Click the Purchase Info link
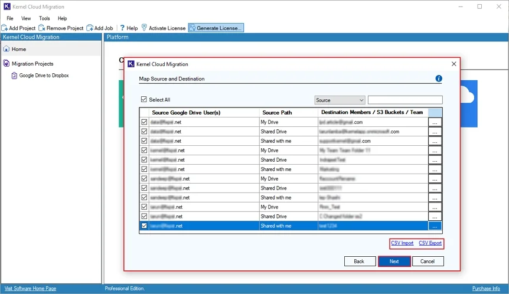This screenshot has height=294, width=509. pyautogui.click(x=486, y=289)
